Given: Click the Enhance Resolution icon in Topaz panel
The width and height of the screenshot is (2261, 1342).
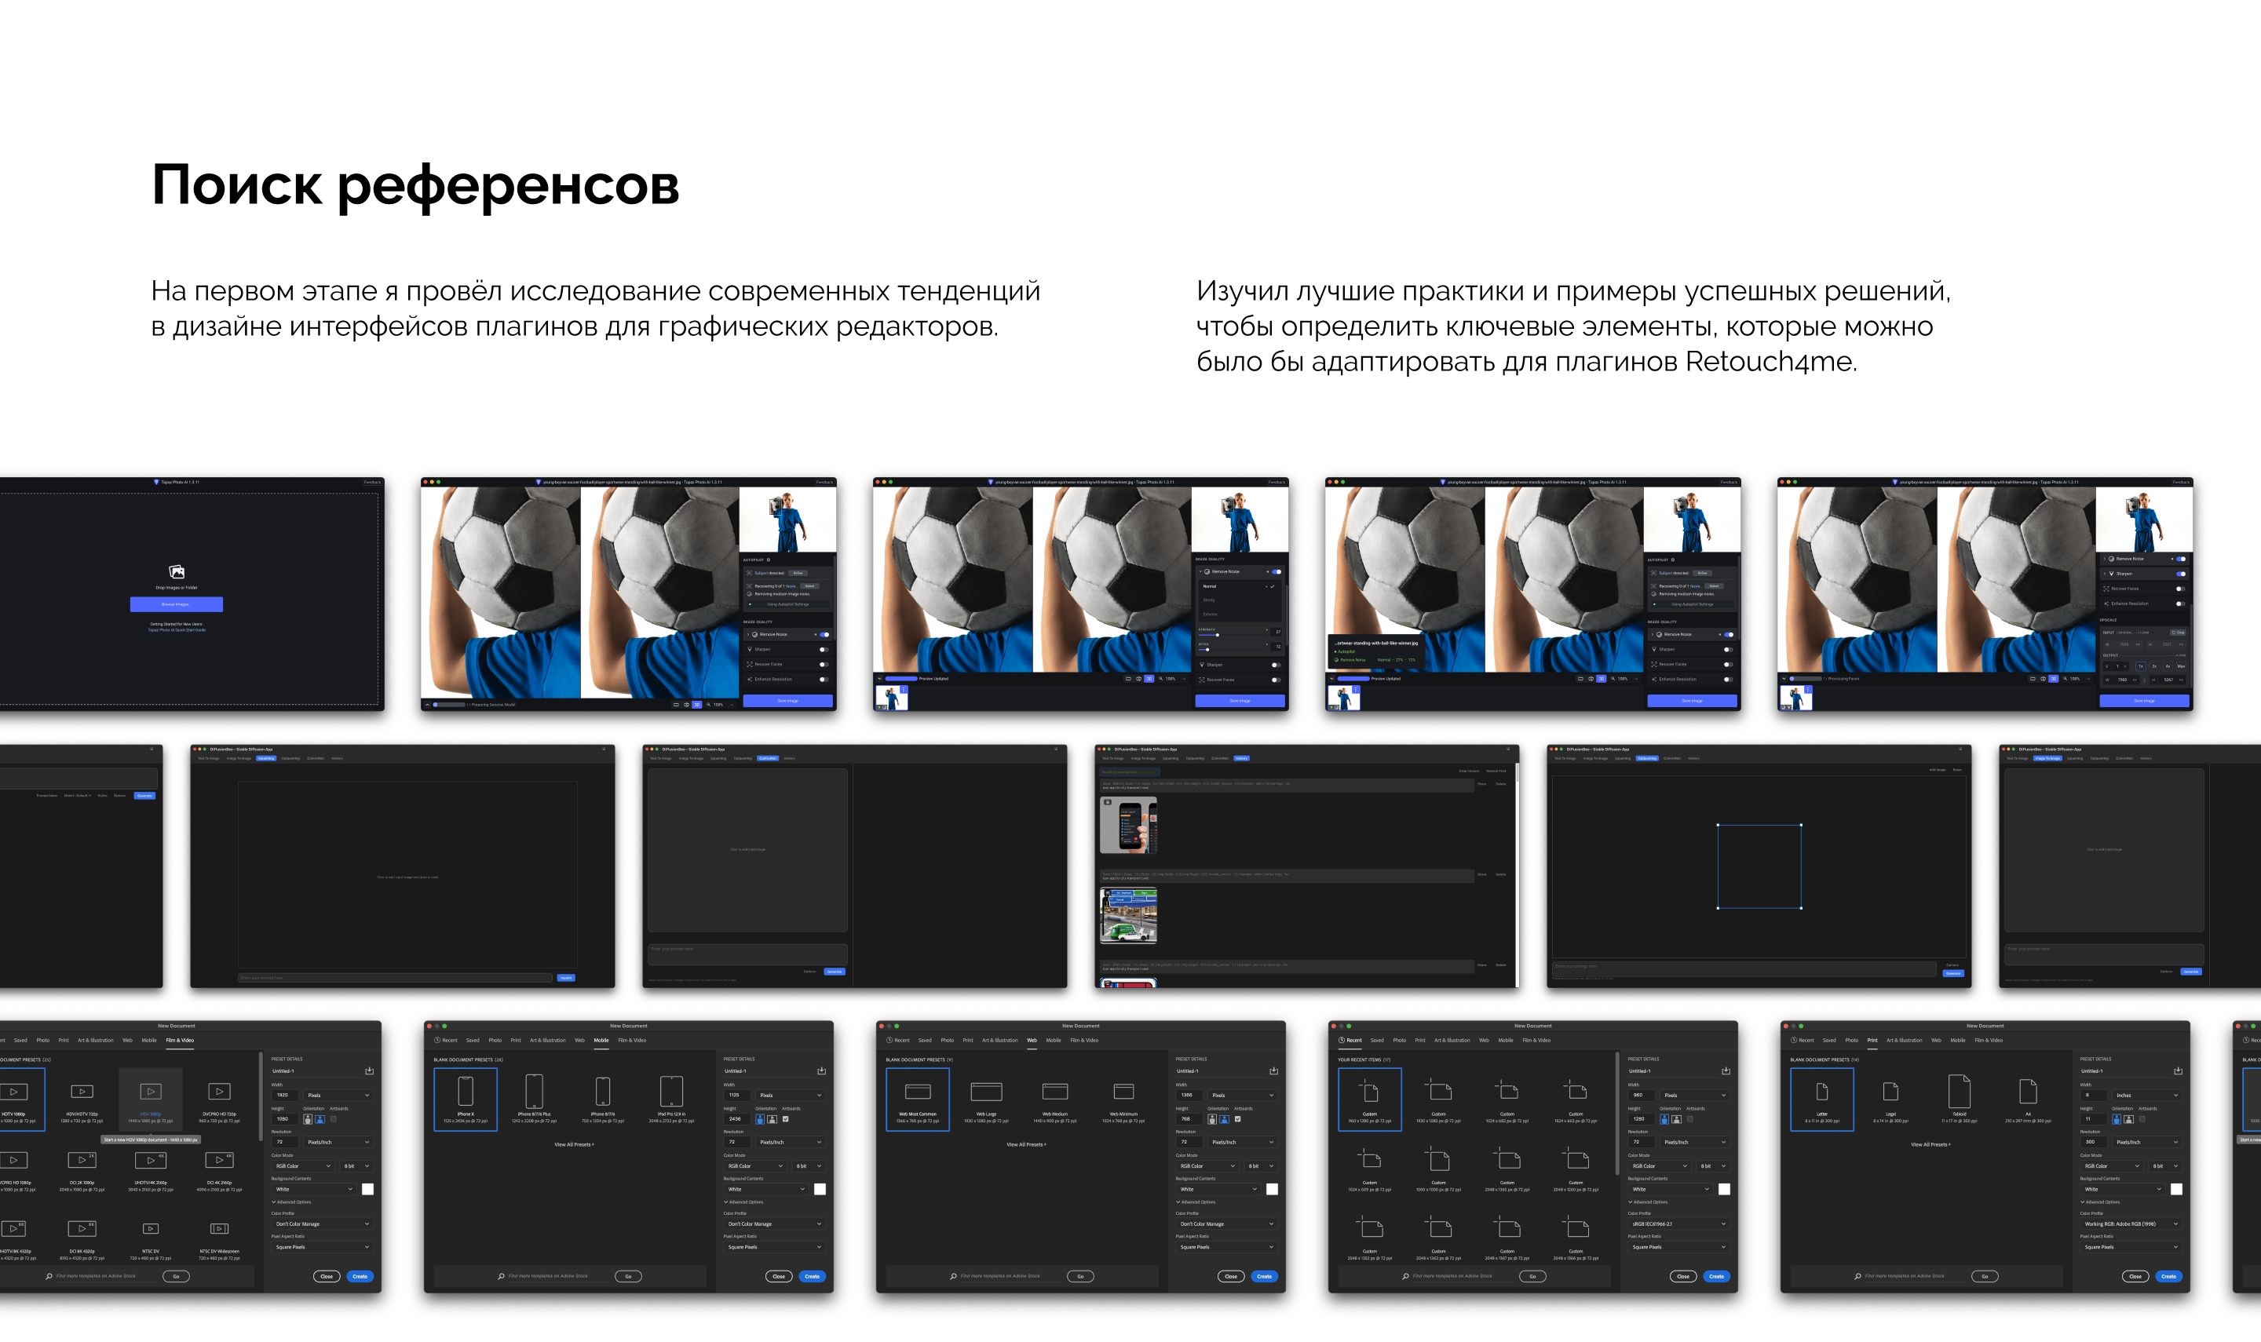Looking at the screenshot, I should [x=1655, y=679].
